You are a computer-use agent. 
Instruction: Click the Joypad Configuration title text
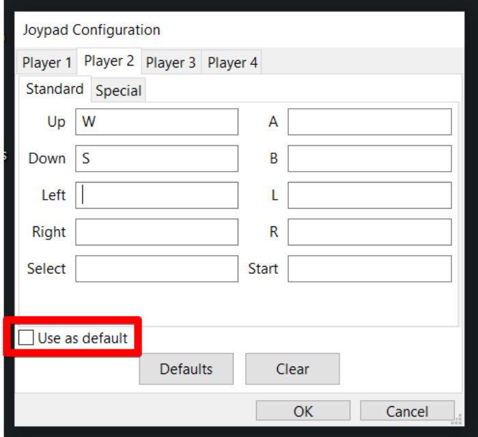coord(92,30)
